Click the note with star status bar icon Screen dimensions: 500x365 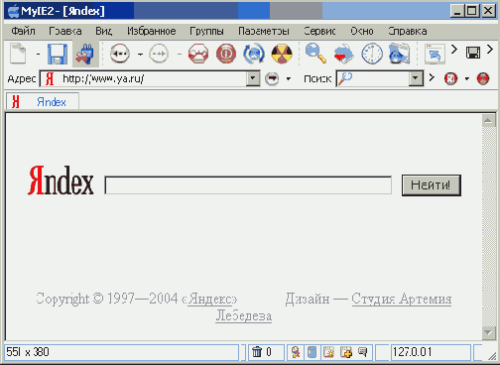328,352
